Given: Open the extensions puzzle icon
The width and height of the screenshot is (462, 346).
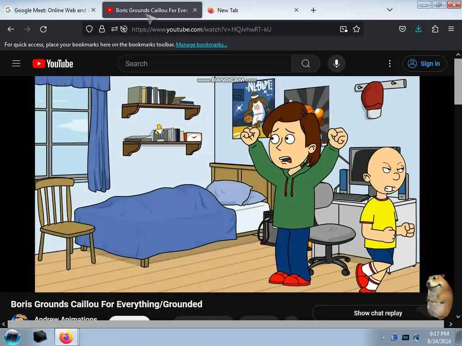Looking at the screenshot, I should point(435,29).
